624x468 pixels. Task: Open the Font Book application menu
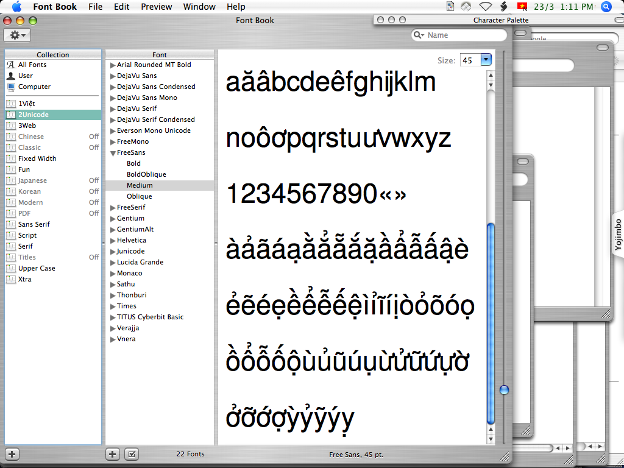(x=55, y=7)
